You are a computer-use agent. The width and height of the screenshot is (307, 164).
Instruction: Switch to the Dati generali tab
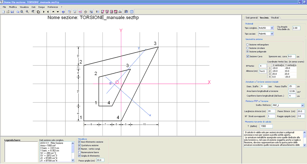pos(251,18)
